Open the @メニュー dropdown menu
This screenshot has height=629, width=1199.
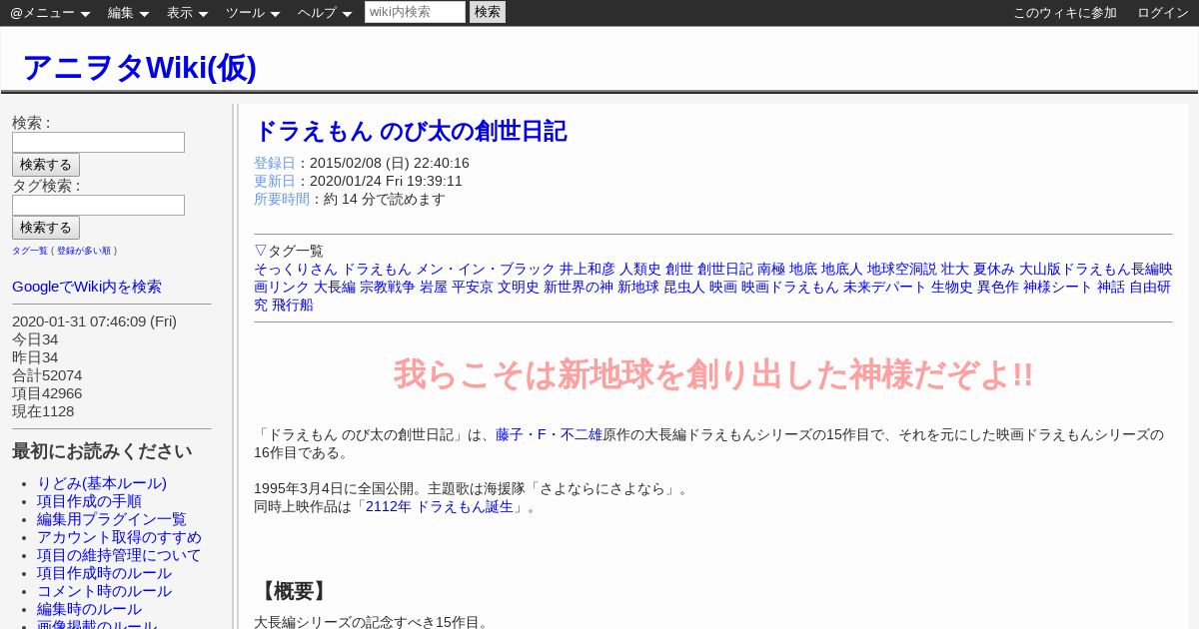click(x=50, y=13)
